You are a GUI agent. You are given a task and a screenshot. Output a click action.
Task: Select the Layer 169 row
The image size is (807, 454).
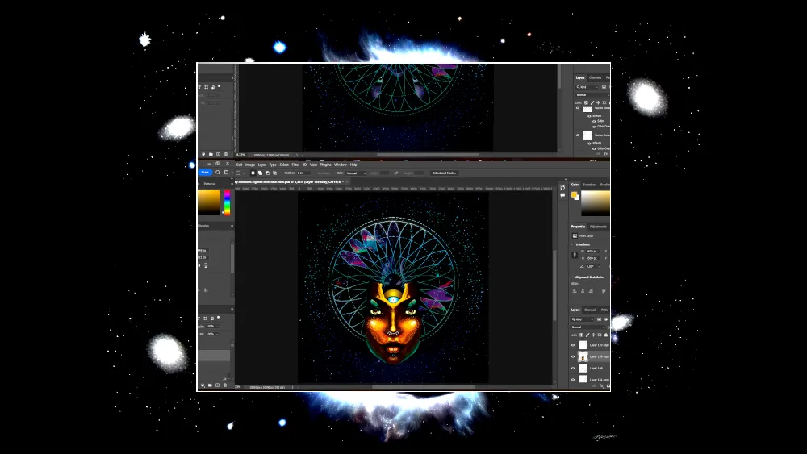click(590, 369)
